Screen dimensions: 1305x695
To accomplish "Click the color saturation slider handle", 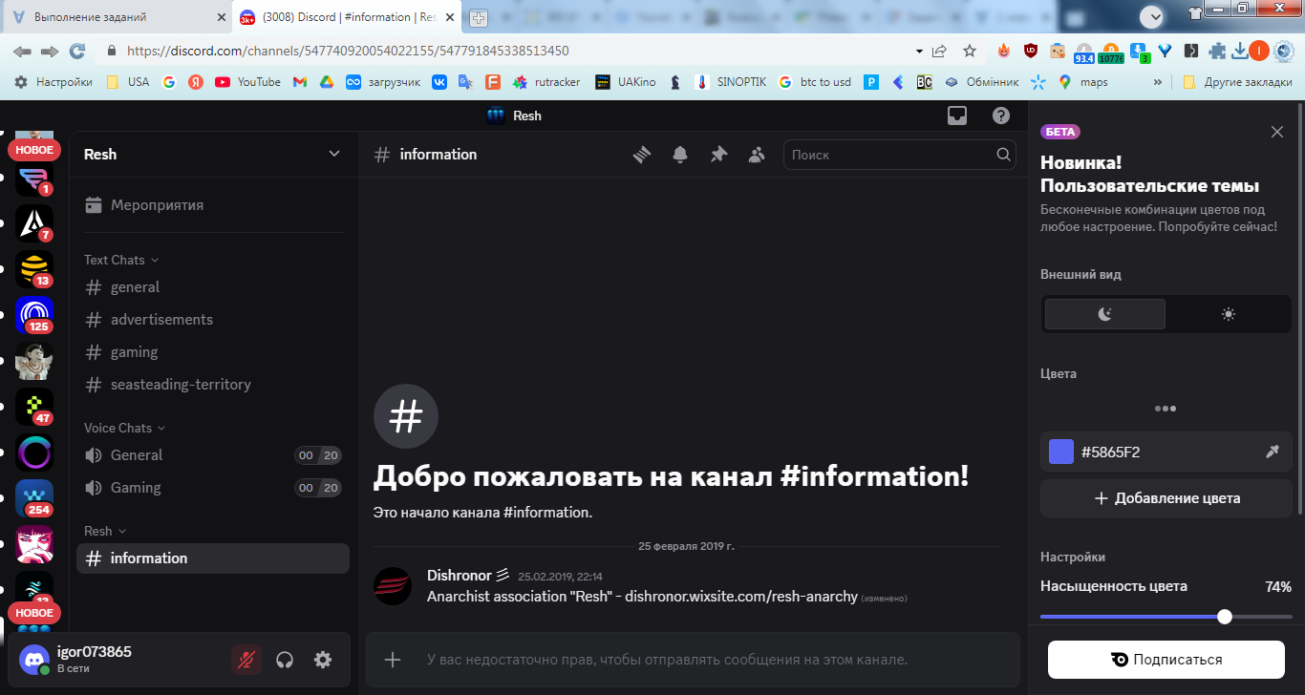I will coord(1225,617).
